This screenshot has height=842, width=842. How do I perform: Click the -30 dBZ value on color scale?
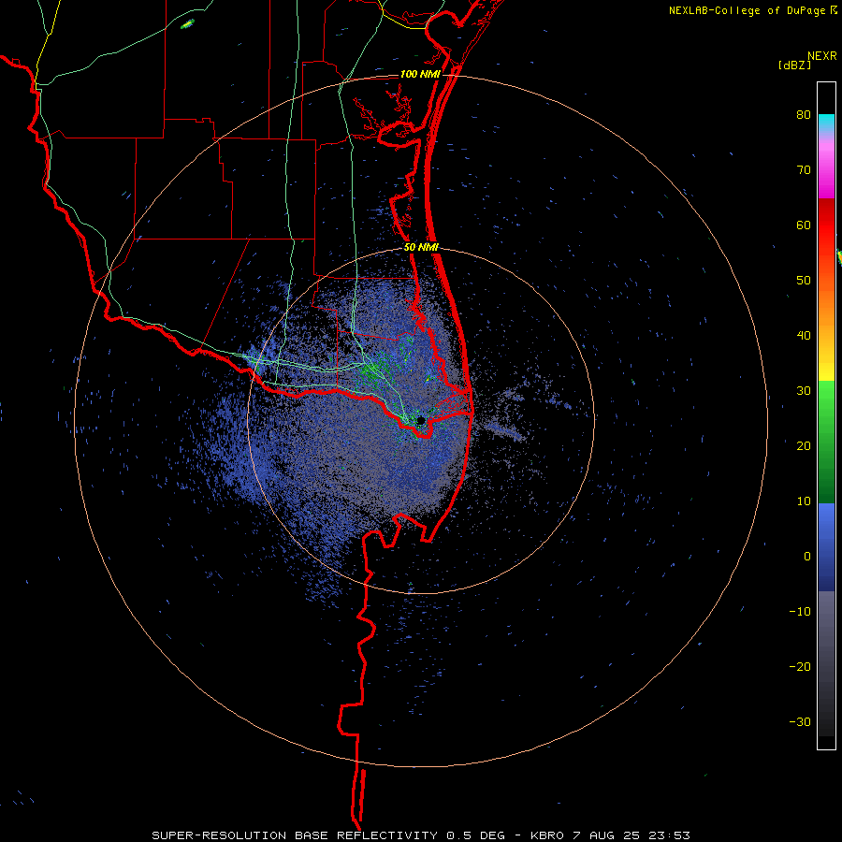click(800, 721)
